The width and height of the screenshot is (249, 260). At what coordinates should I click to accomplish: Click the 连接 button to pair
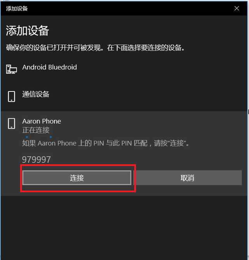pos(77,178)
